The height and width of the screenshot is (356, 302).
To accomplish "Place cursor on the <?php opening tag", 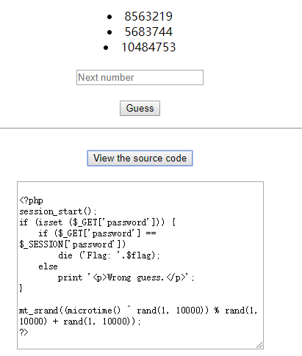I will (31, 200).
